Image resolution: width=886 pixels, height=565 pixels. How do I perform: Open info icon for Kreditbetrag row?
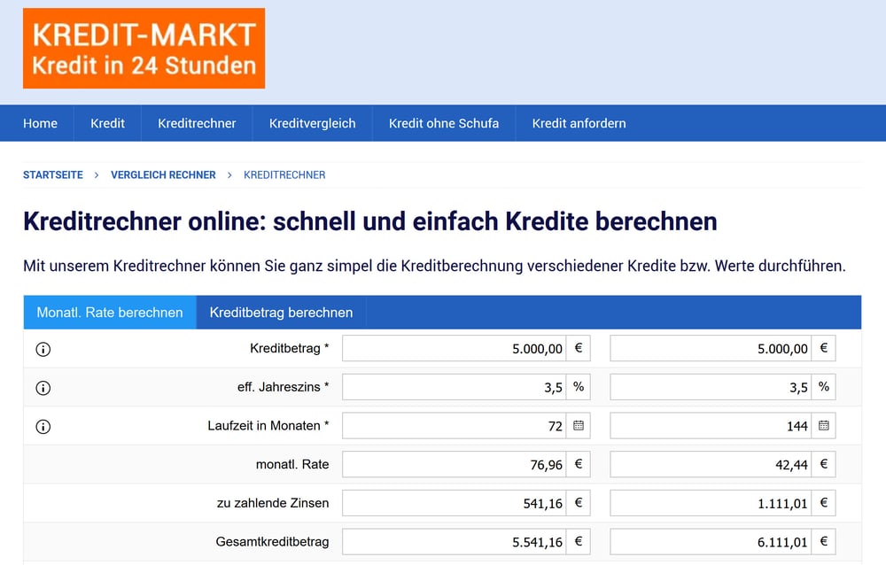click(43, 349)
